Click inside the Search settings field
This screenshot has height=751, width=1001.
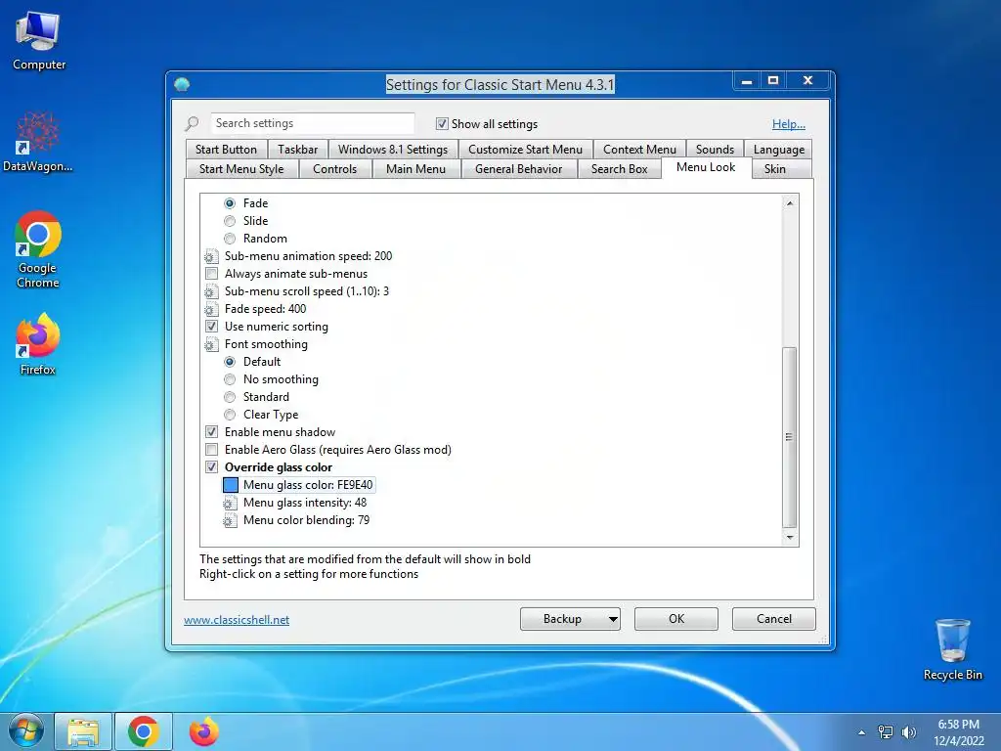(312, 123)
